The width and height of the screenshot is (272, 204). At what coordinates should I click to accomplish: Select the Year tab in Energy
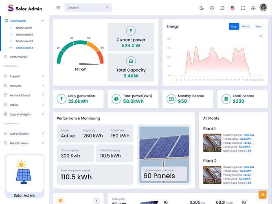pos(258,26)
